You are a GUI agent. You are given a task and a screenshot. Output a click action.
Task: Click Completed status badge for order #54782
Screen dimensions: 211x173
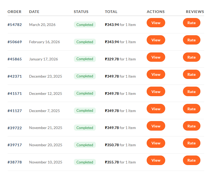(x=85, y=25)
